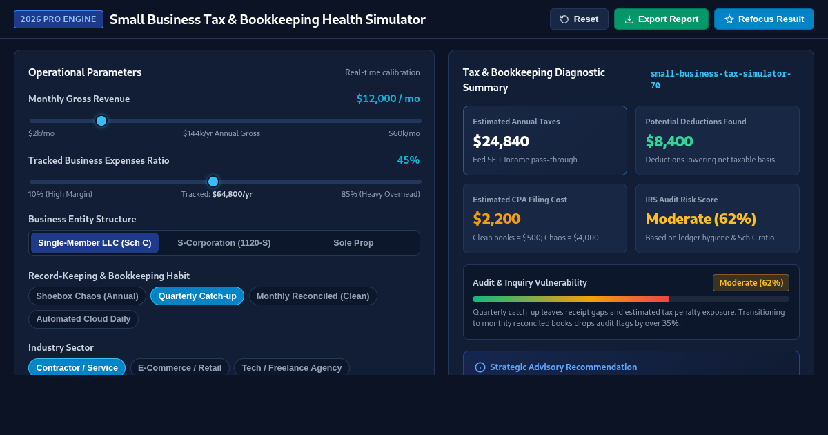Image resolution: width=828 pixels, height=435 pixels.
Task: Choose Automated Cloud Daily habit
Action: coord(83,319)
